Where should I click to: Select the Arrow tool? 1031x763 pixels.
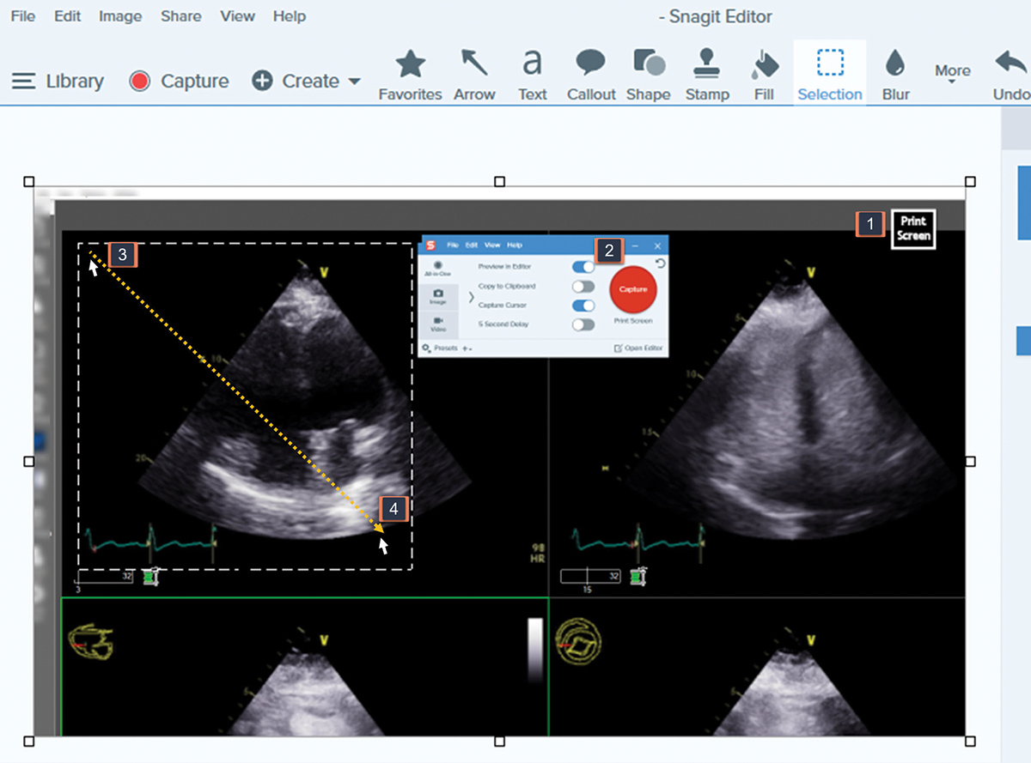point(474,73)
